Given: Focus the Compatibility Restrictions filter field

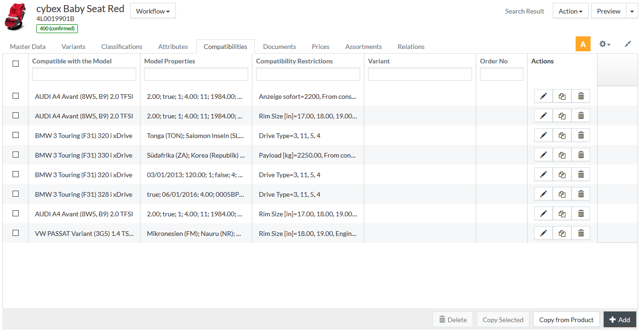Looking at the screenshot, I should coord(308,74).
